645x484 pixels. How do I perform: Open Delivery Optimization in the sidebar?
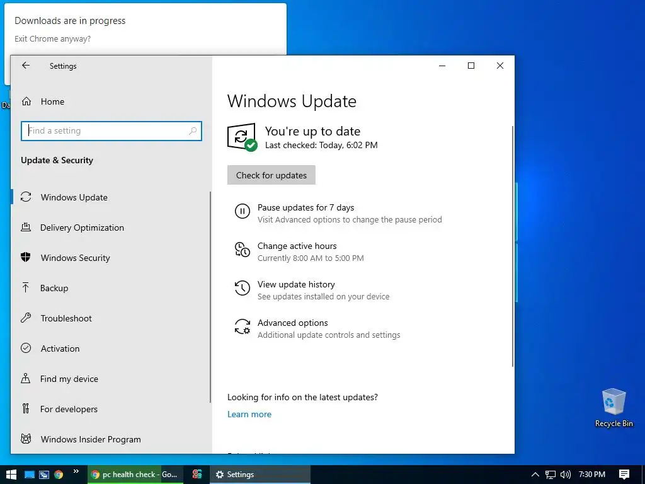111,227
